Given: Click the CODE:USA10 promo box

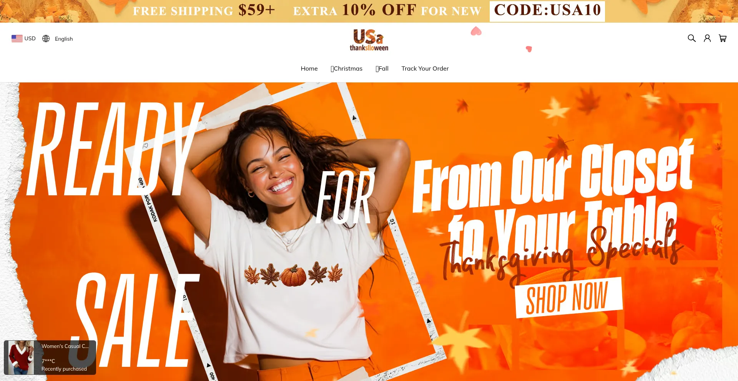Looking at the screenshot, I should [547, 10].
